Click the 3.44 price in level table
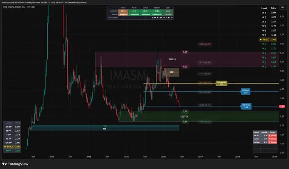 tap(273, 35)
